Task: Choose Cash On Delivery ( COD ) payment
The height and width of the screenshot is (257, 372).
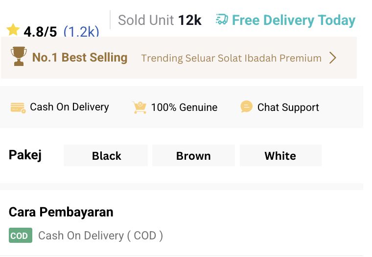Action: pyautogui.click(x=100, y=236)
